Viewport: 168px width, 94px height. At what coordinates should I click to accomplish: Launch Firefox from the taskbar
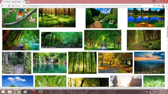click(40, 92)
